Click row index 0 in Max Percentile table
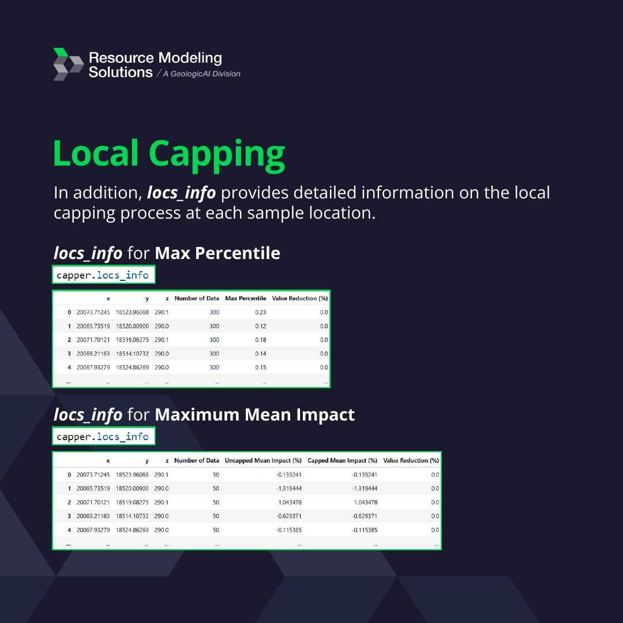This screenshot has width=623, height=623. (x=69, y=312)
